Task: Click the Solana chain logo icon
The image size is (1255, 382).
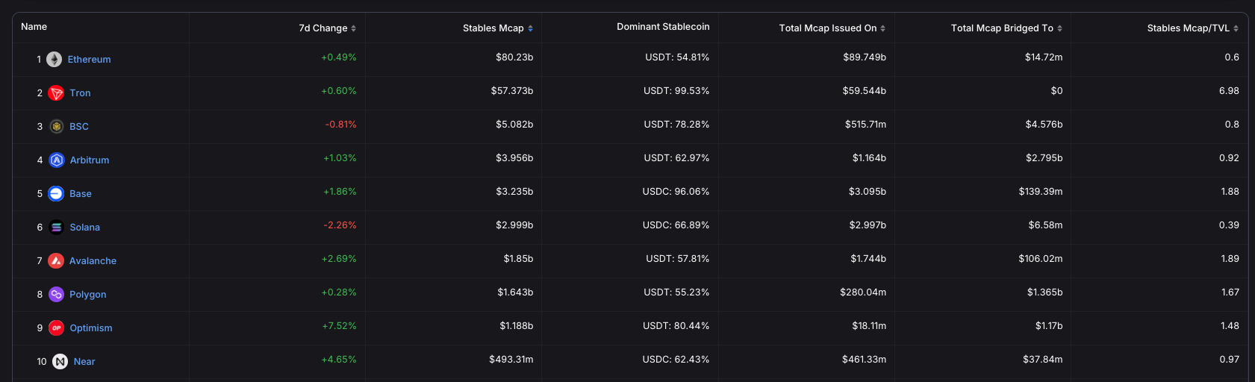Action: [56, 228]
